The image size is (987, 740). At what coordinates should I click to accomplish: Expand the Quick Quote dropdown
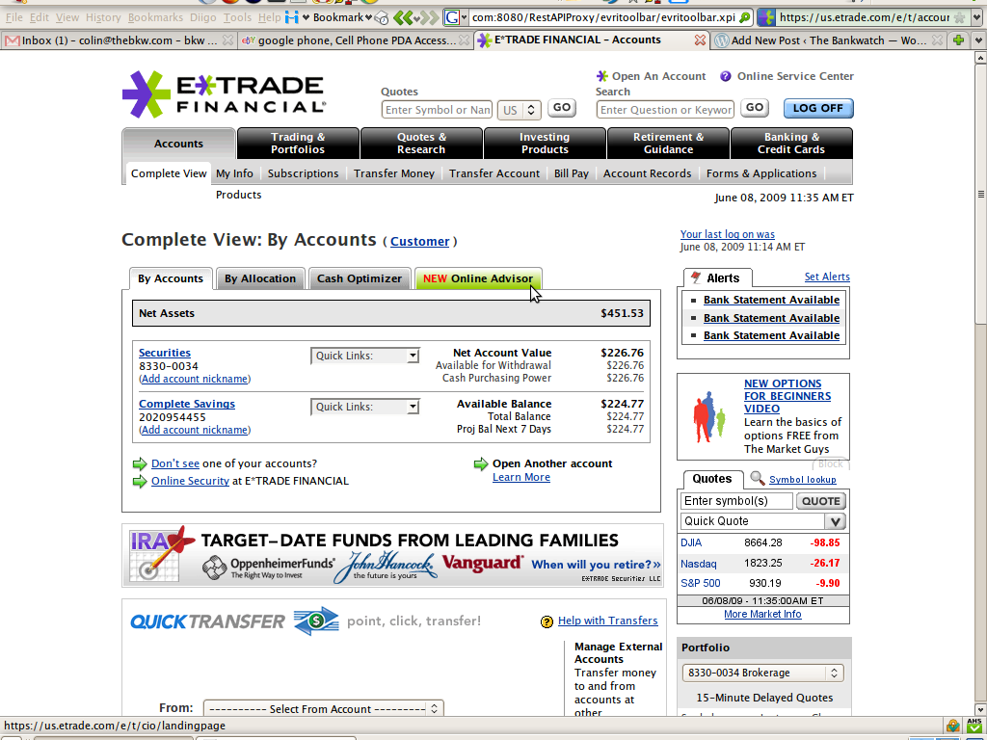click(835, 521)
